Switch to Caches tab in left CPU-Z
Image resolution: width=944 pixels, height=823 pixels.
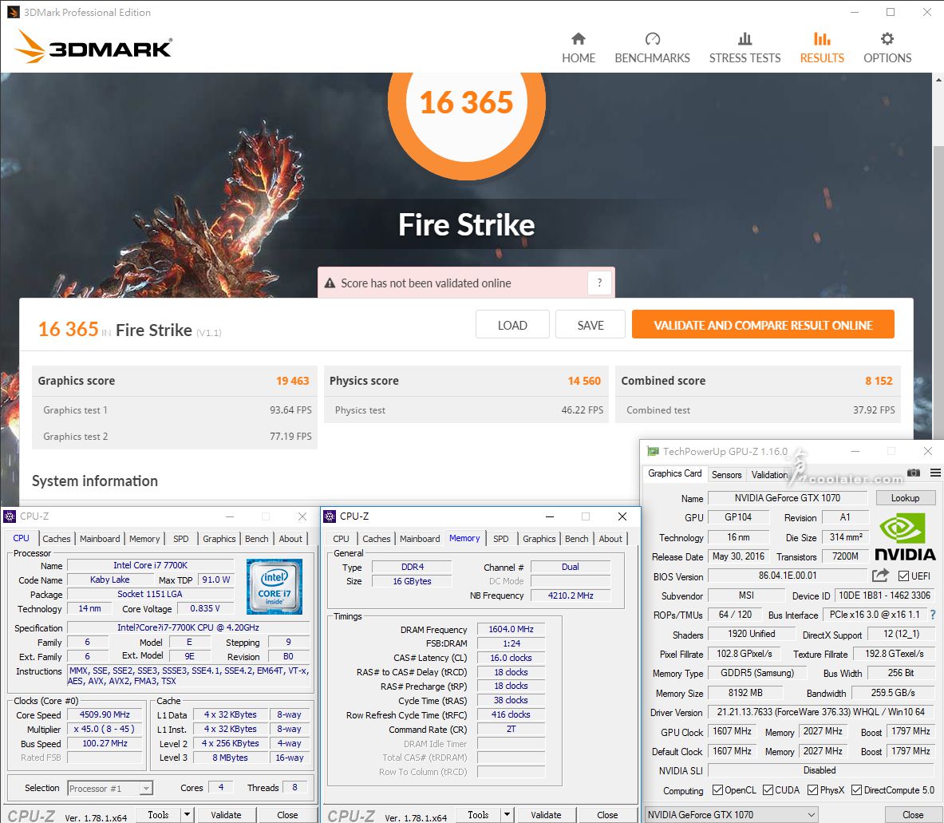pyautogui.click(x=57, y=539)
